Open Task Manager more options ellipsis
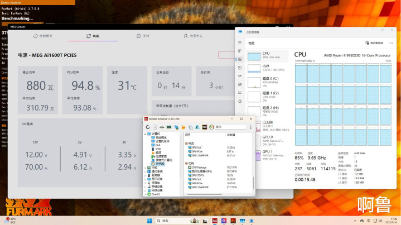The width and height of the screenshot is (401, 225). (391, 43)
